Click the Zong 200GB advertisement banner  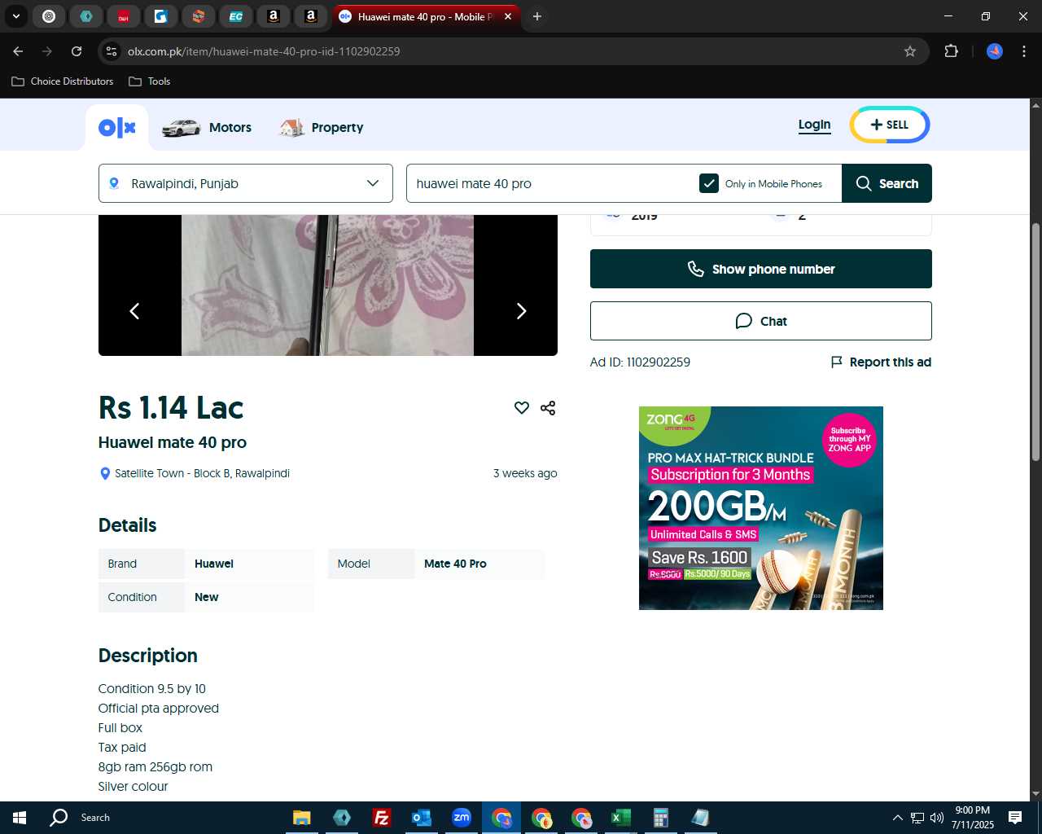pyautogui.click(x=761, y=508)
